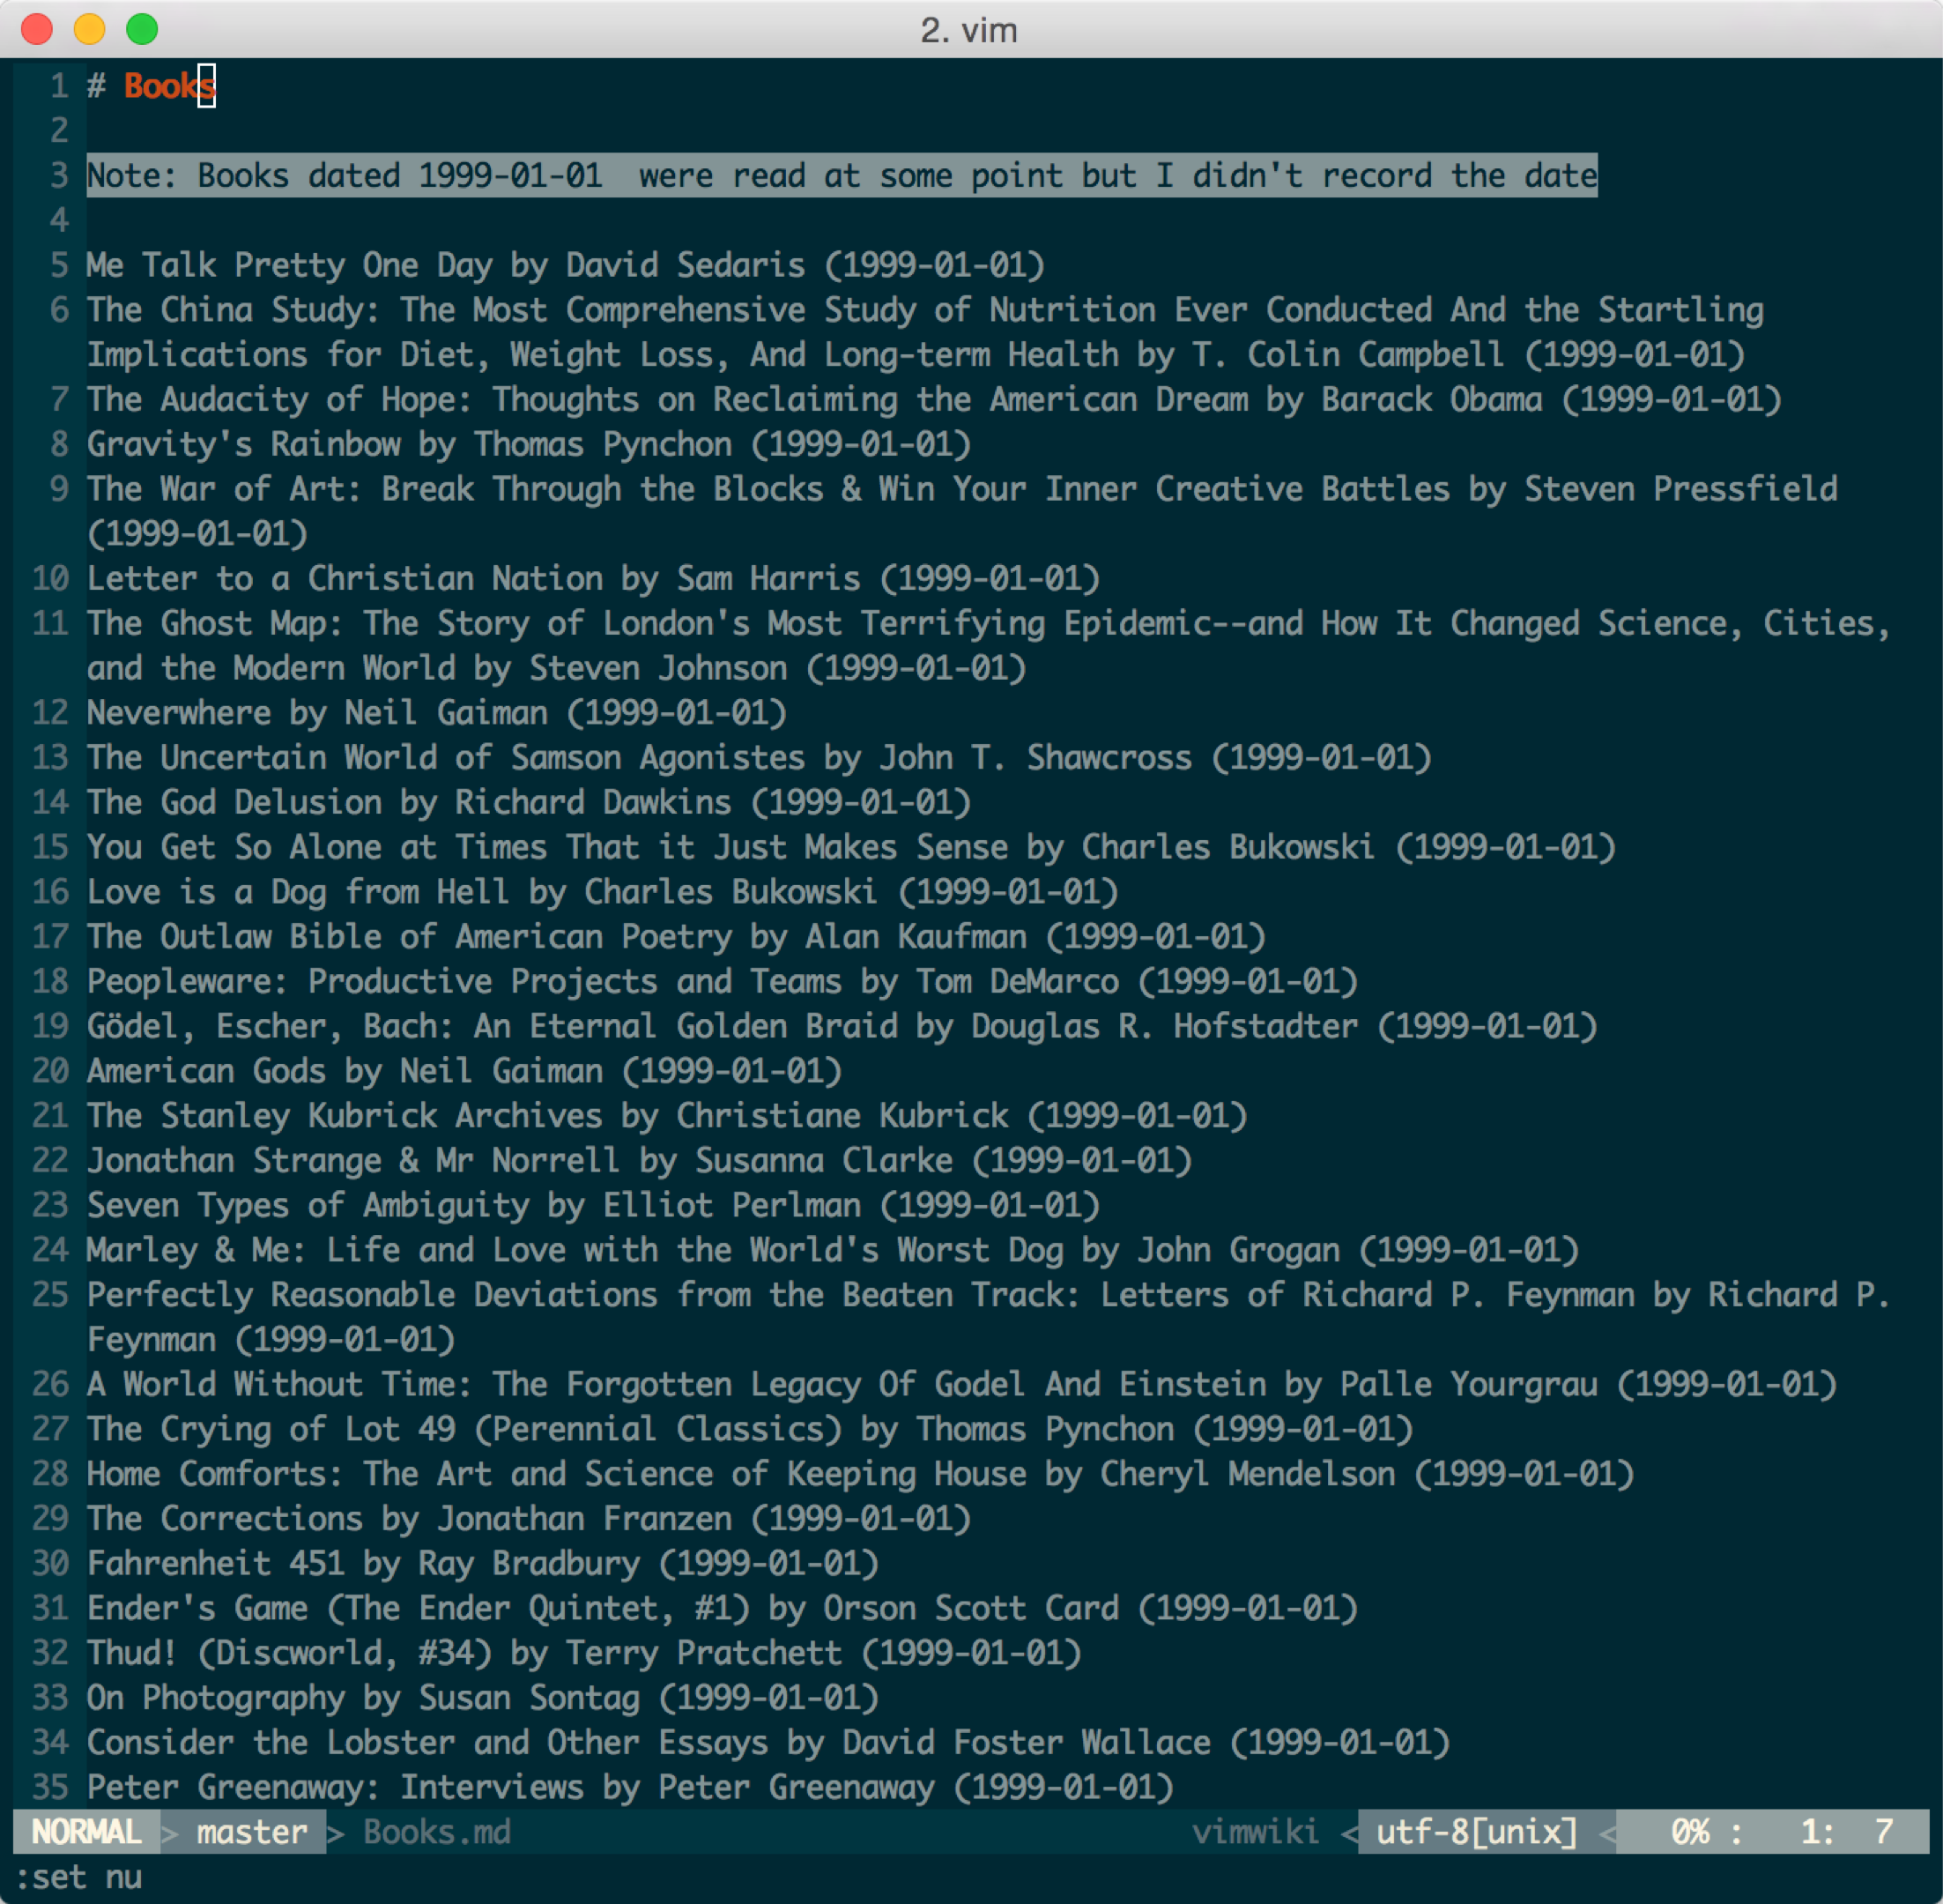Click the green zoom window button
The width and height of the screenshot is (1943, 1904).
point(142,29)
